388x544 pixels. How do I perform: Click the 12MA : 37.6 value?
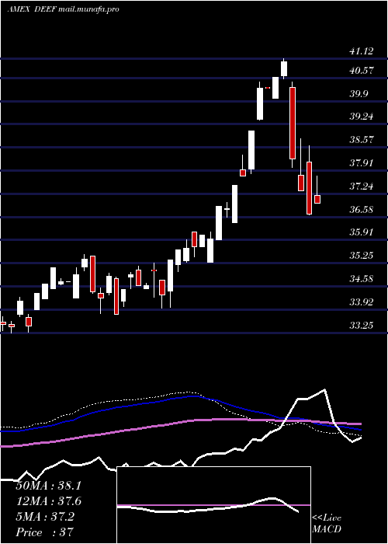click(48, 501)
